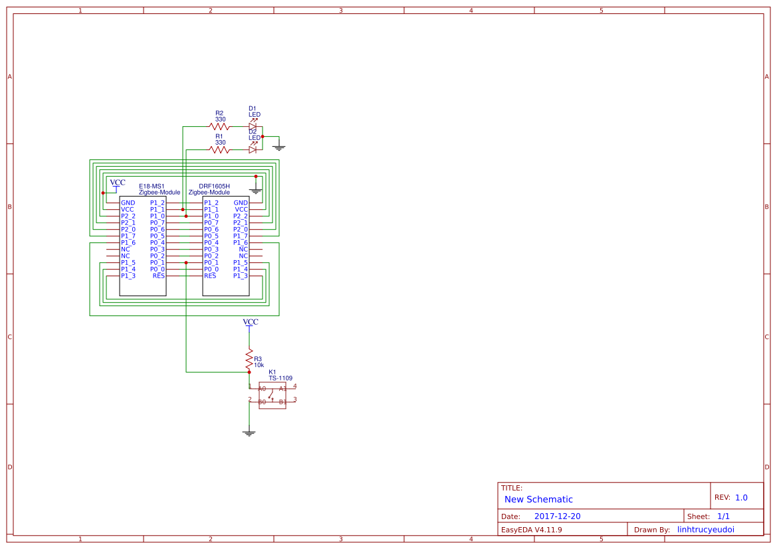The height and width of the screenshot is (549, 777).
Task: Click the sheet number 1/1
Action: coord(723,516)
